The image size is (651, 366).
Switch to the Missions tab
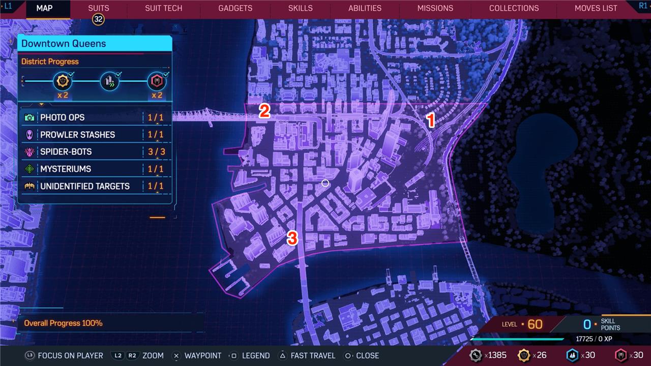(435, 8)
